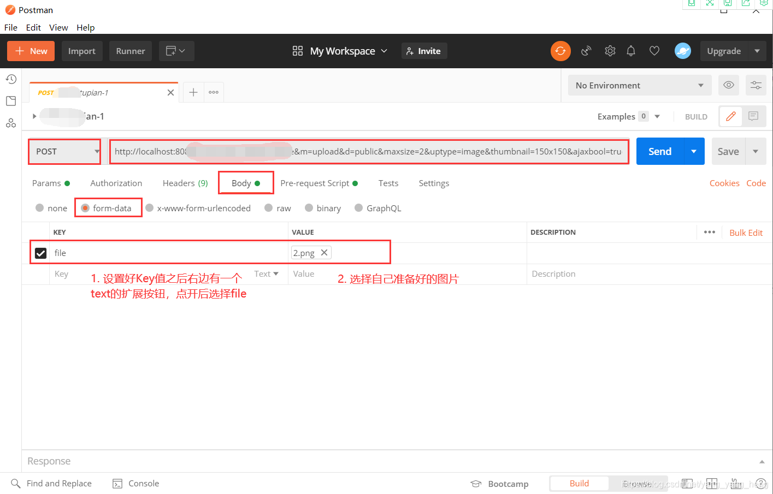Viewport: 773px width, 494px height.
Task: Open the View menu
Action: point(58,27)
